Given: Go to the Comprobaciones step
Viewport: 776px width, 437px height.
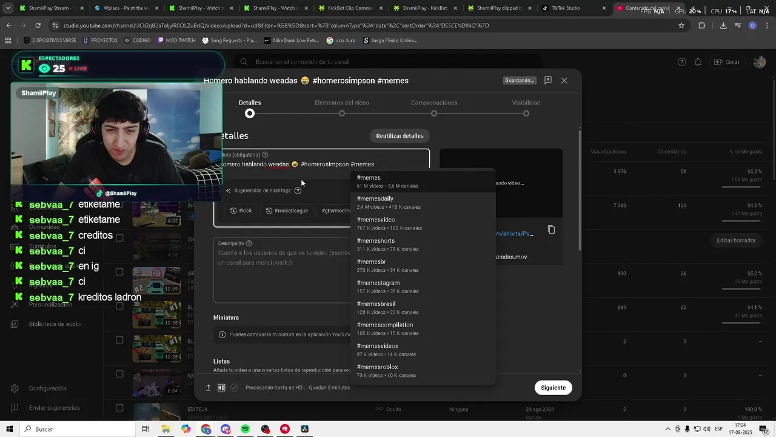Looking at the screenshot, I should tap(434, 107).
